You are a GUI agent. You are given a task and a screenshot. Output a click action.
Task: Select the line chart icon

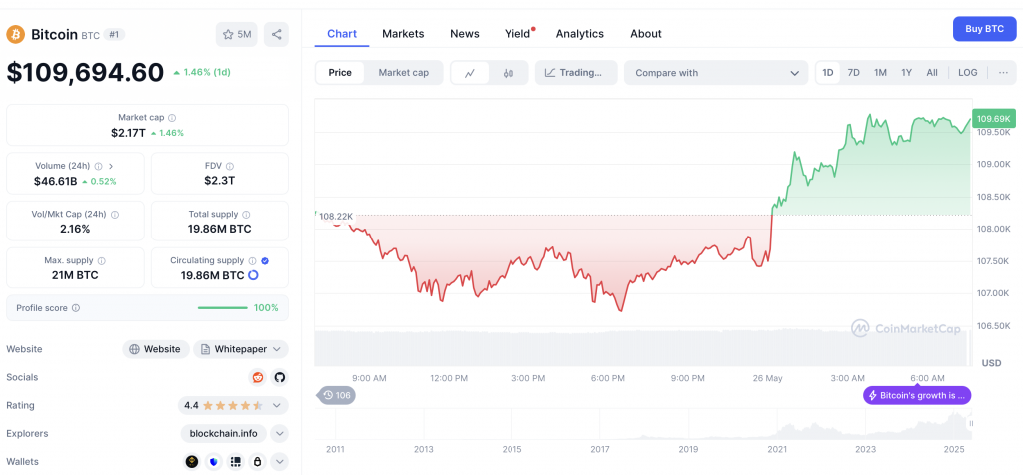pyautogui.click(x=470, y=73)
